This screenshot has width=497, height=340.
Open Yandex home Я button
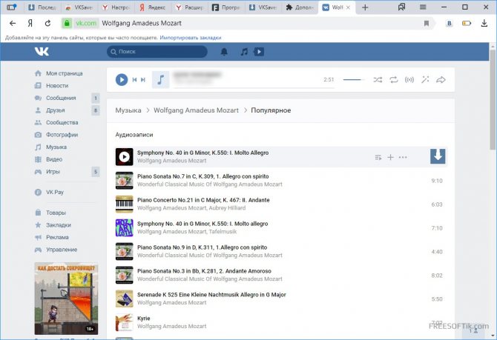pos(30,23)
